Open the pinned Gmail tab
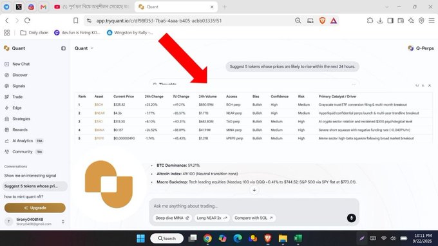Image resolution: width=438 pixels, height=246 pixels. point(43,6)
